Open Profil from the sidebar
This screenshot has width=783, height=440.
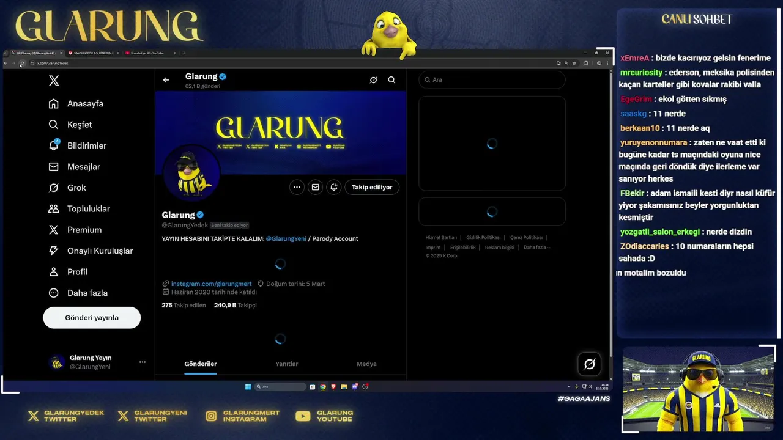[68, 272]
